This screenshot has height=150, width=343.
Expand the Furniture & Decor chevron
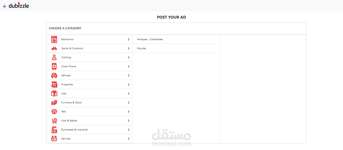tap(129, 103)
